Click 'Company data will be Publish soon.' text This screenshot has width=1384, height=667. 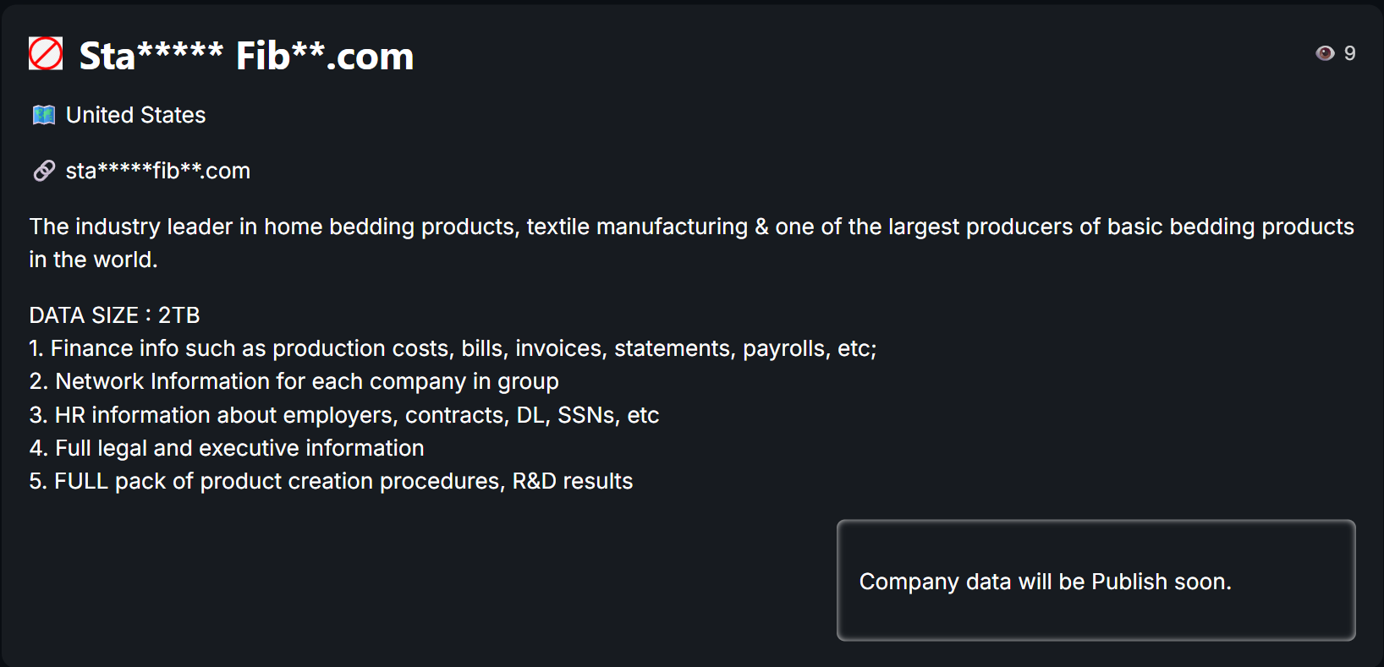[1045, 582]
